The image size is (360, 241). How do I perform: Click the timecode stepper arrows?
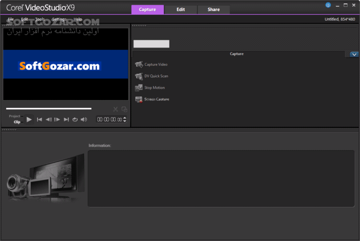click(125, 120)
